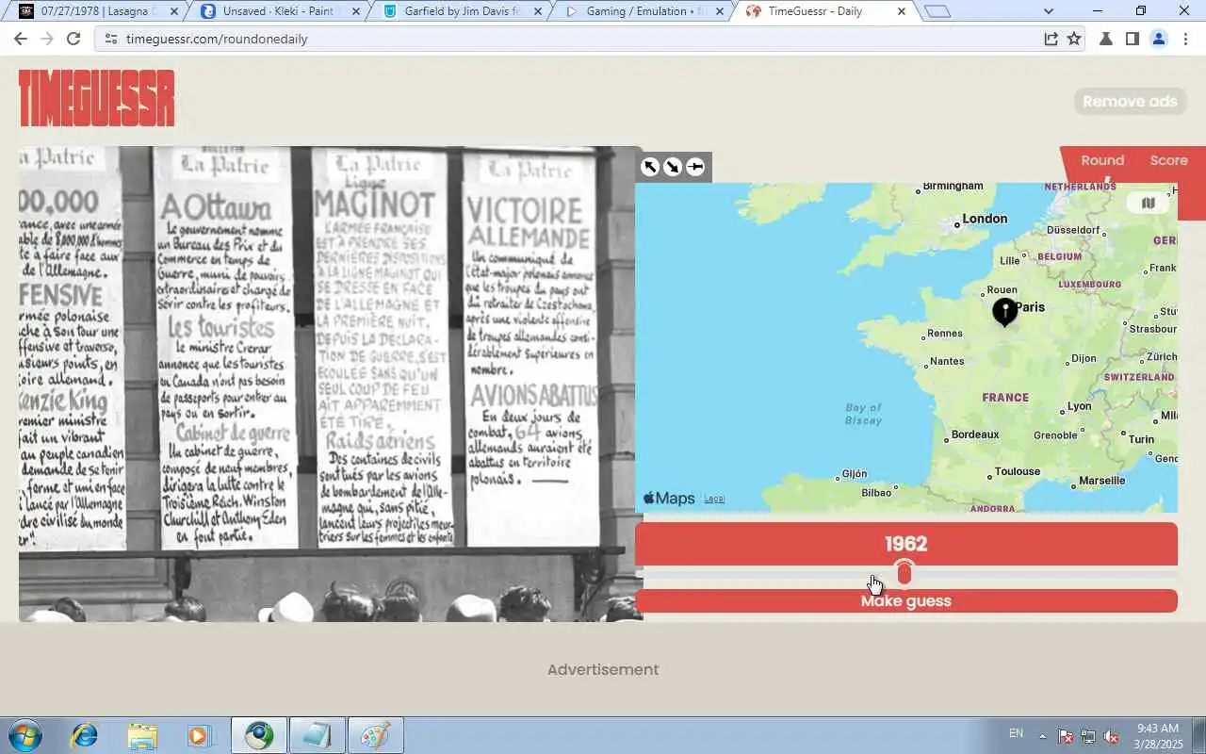This screenshot has width=1206, height=754.
Task: Click Bordeaux on the map
Action: click(975, 434)
